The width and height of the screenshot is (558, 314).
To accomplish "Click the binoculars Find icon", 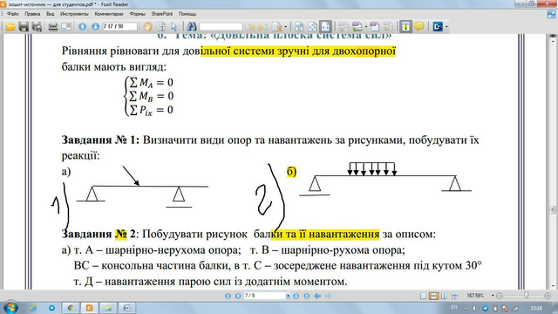I will click(x=192, y=26).
